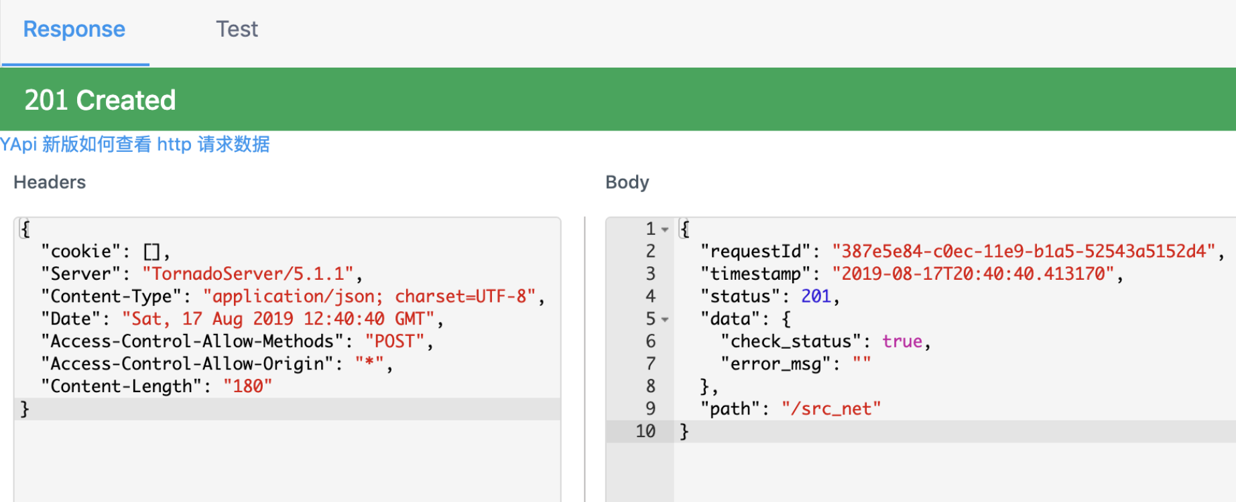1236x502 pixels.
Task: Click the Date header value
Action: point(278,319)
